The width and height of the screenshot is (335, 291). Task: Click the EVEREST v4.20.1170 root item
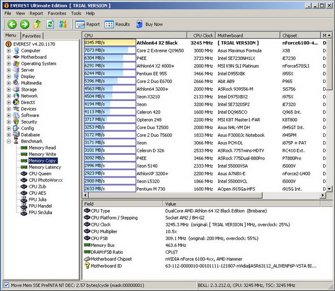(34, 44)
